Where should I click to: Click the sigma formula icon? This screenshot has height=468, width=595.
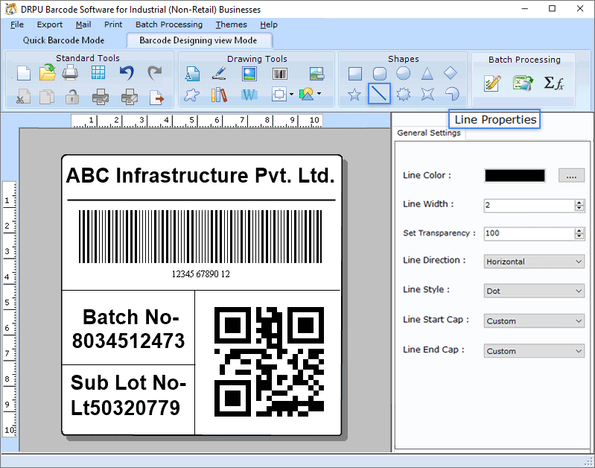click(x=554, y=83)
